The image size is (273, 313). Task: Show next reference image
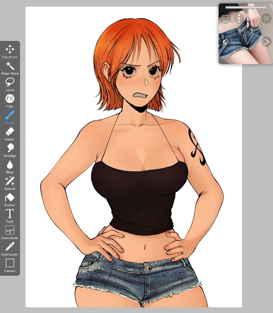pyautogui.click(x=266, y=41)
